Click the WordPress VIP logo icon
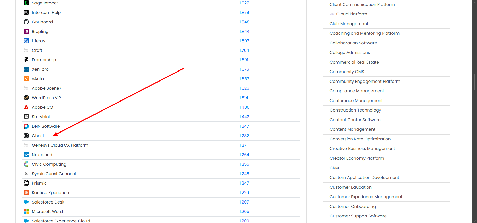Image resolution: width=477 pixels, height=223 pixels. tap(26, 98)
